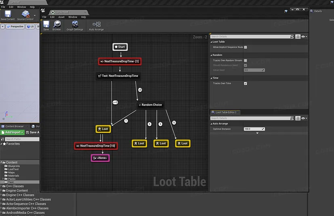Open Edit menu in Loot Table window
The width and height of the screenshot is (334, 216).
tap(53, 17)
